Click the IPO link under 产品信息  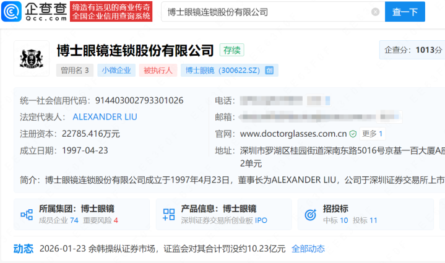coord(261,220)
